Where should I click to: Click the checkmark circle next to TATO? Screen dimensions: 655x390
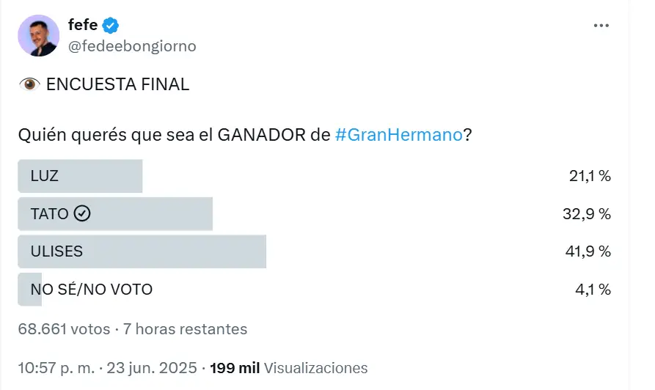[x=82, y=213]
